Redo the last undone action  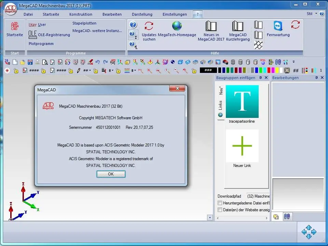(x=105, y=62)
